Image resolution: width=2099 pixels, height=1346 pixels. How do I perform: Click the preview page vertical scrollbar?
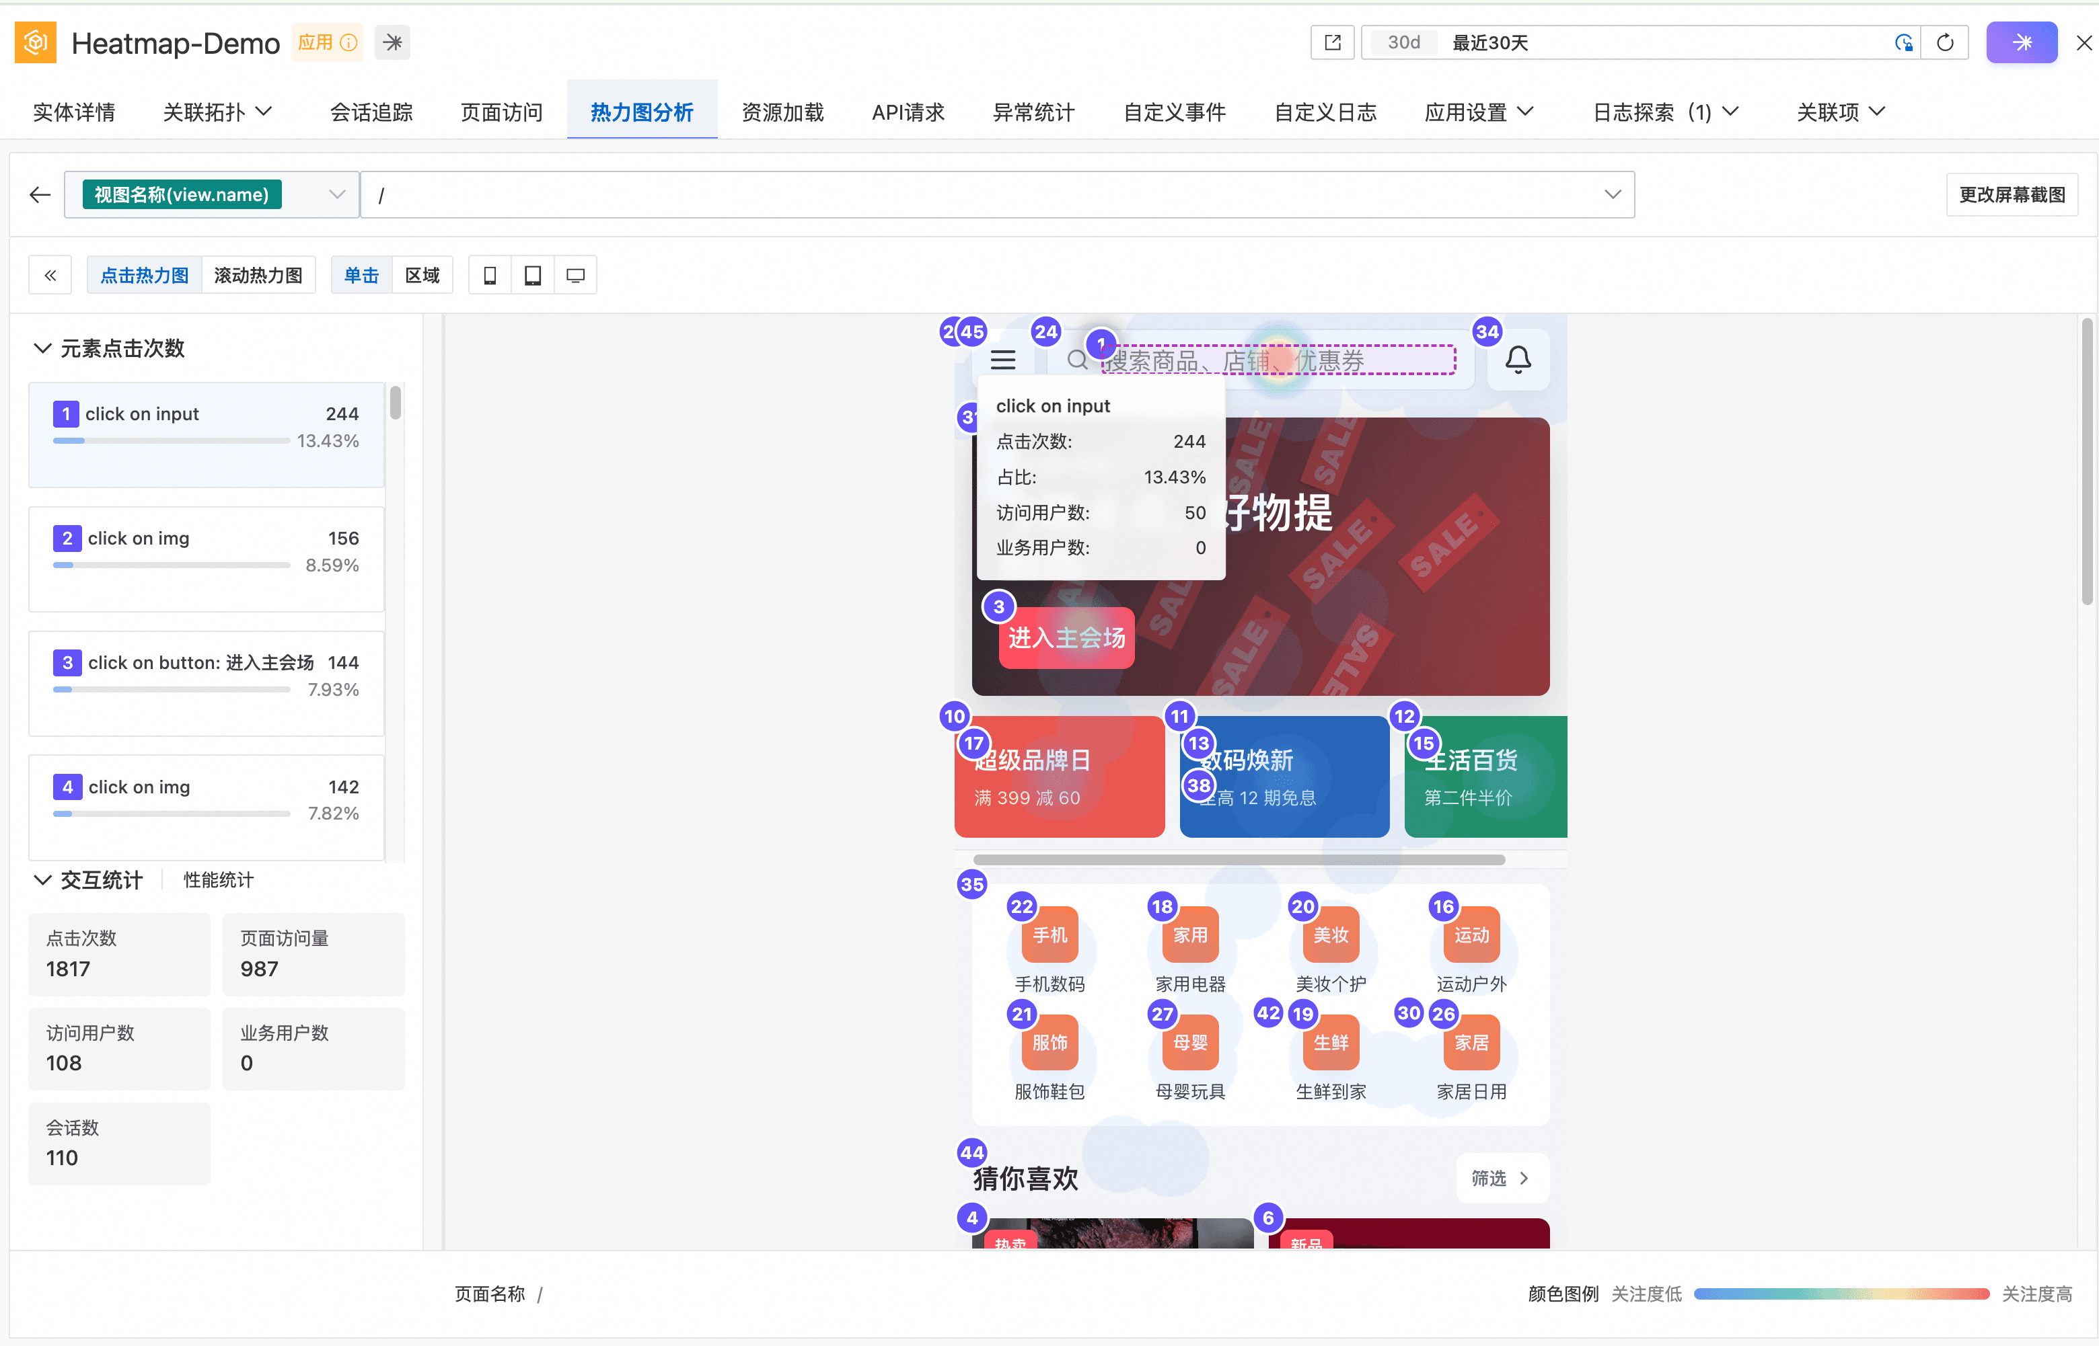pyautogui.click(x=2088, y=463)
